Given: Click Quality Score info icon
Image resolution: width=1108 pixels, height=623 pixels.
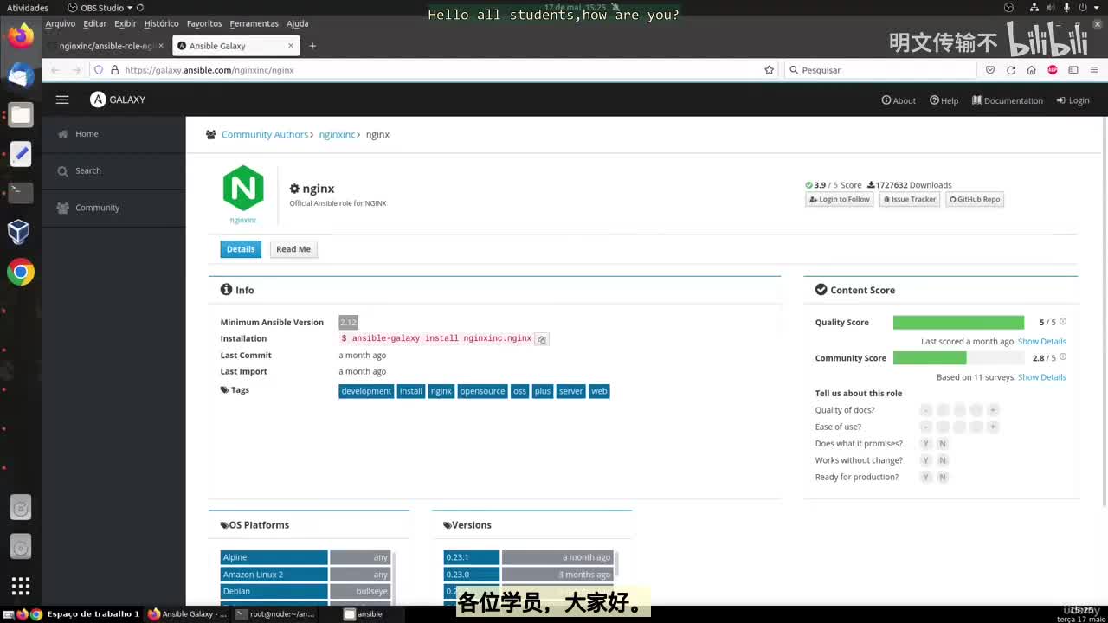Looking at the screenshot, I should pos(1063,322).
